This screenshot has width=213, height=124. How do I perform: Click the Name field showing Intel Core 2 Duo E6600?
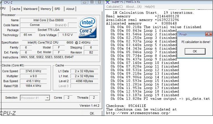pyautogui.click(x=48, y=20)
